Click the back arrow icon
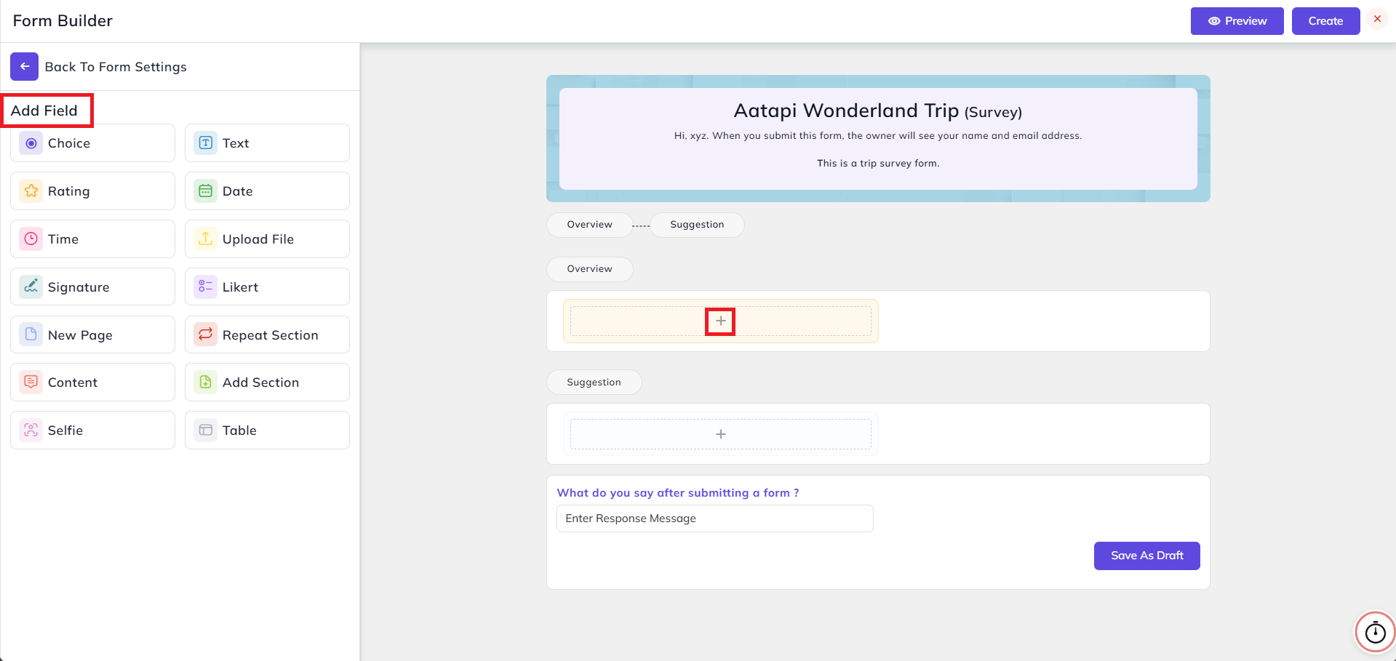 click(24, 67)
